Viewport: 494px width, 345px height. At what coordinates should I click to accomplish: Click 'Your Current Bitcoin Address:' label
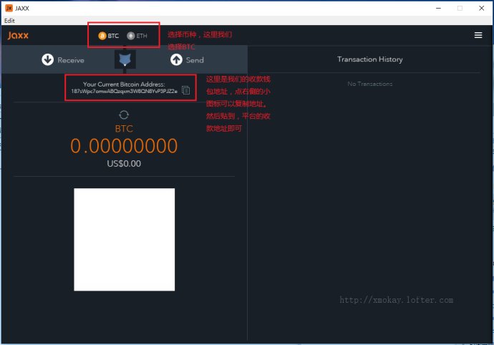coord(124,84)
